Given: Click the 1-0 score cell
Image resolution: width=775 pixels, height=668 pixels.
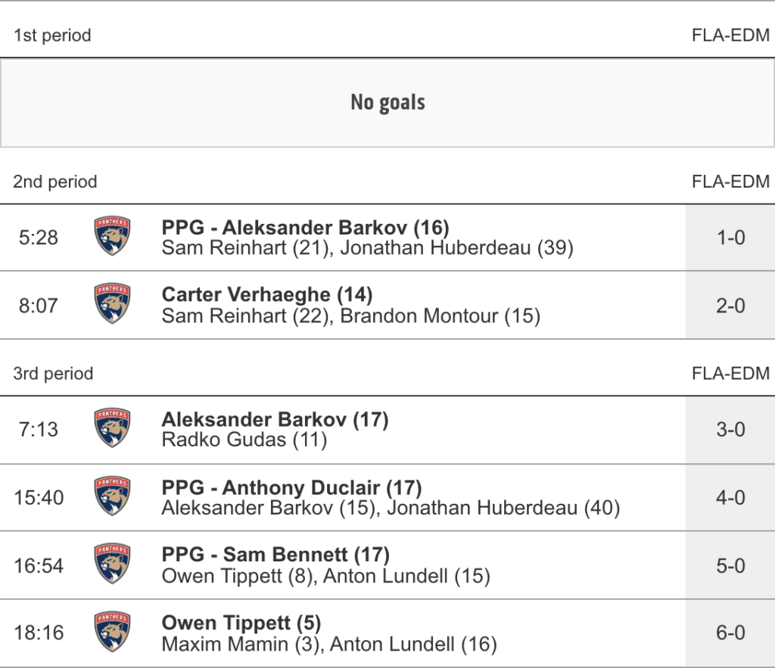Looking at the screenshot, I should tap(730, 238).
